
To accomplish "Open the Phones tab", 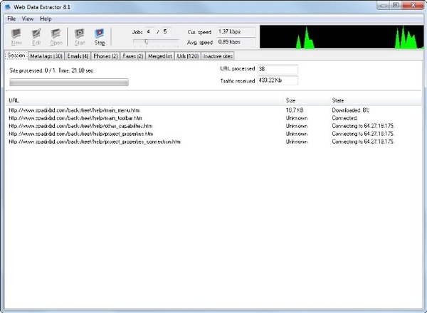I will click(x=105, y=56).
